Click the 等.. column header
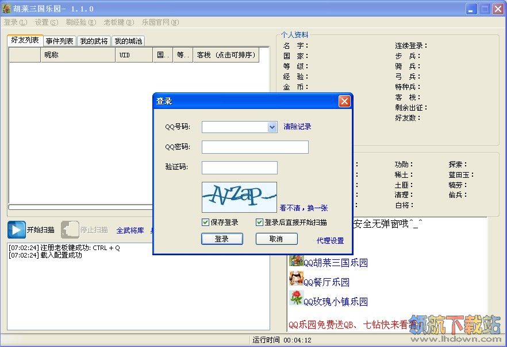The height and width of the screenshot is (347, 507). point(183,55)
